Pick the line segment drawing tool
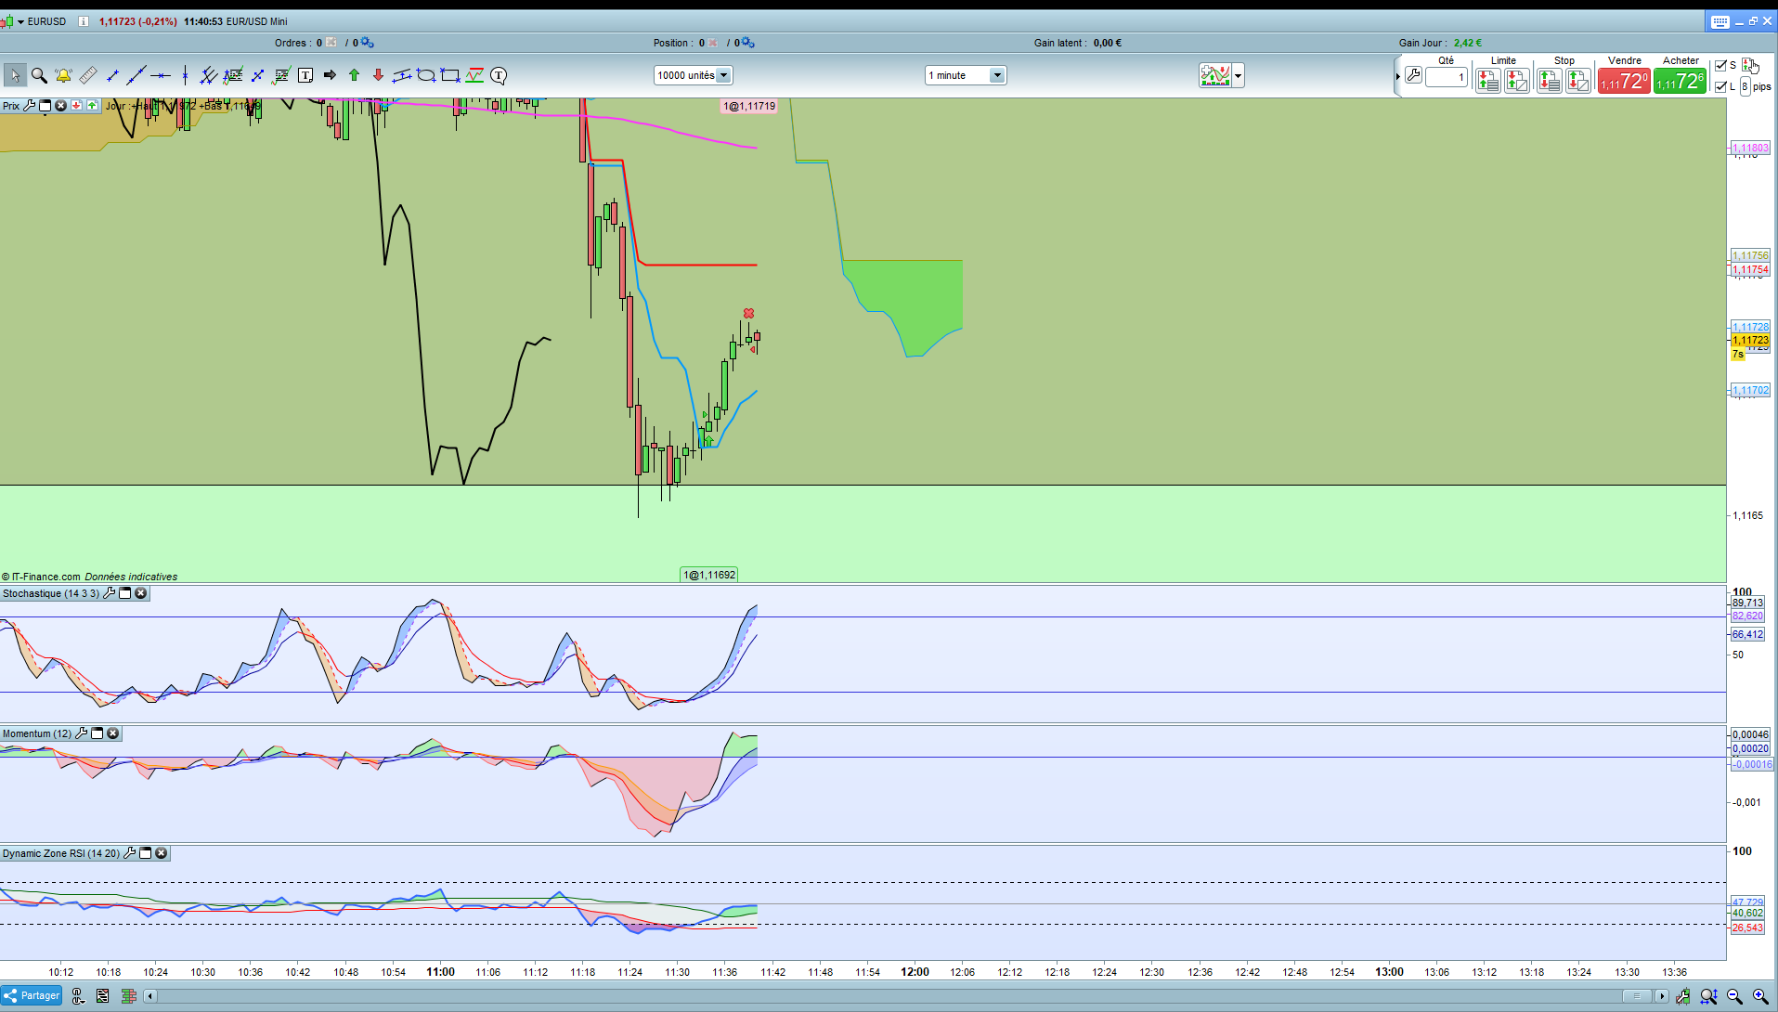 [112, 75]
